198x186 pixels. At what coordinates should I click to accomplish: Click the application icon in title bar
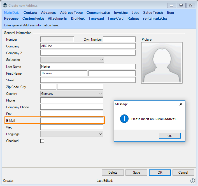tap(5, 5)
